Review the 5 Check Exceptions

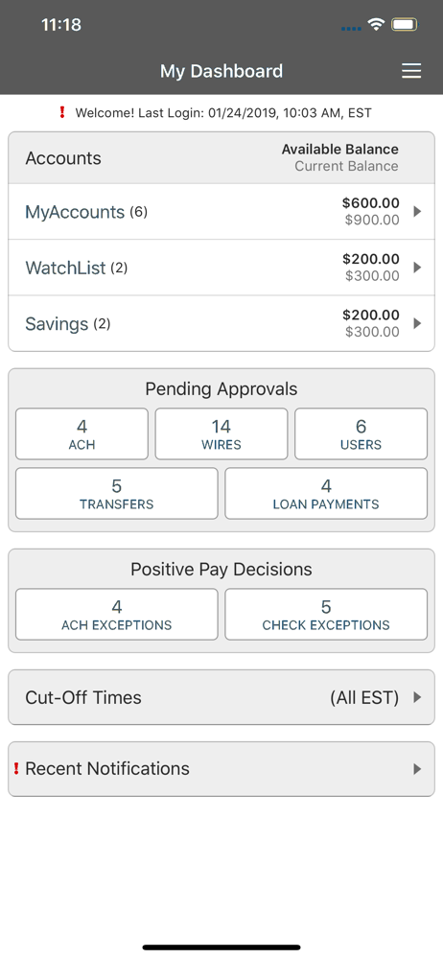(x=326, y=614)
